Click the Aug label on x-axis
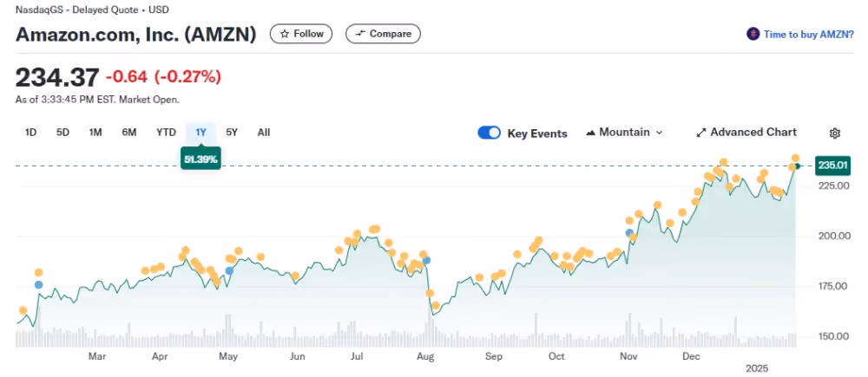The height and width of the screenshot is (377, 868). click(x=425, y=356)
